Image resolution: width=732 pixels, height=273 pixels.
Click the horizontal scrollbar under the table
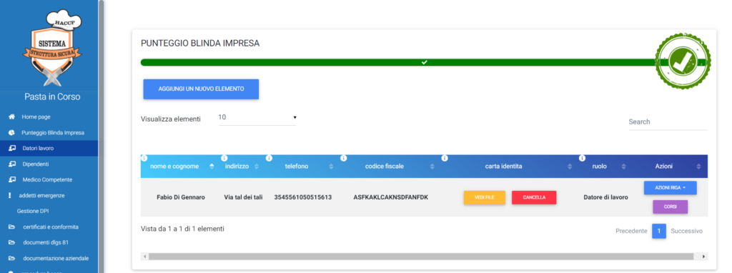click(x=420, y=256)
